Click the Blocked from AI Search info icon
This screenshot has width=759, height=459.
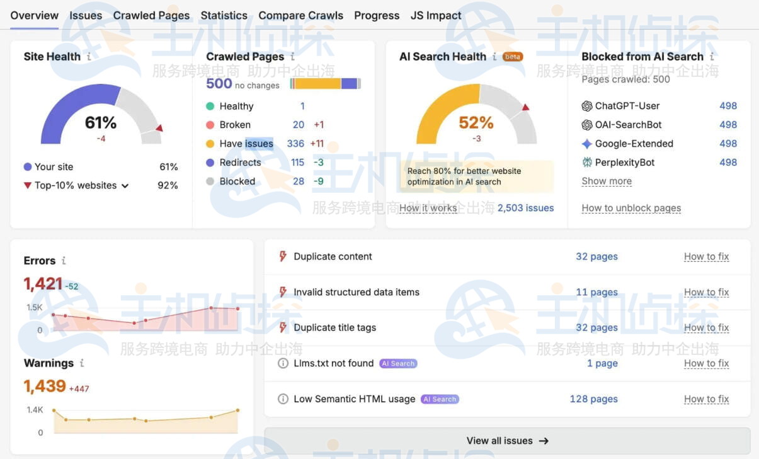(x=712, y=57)
